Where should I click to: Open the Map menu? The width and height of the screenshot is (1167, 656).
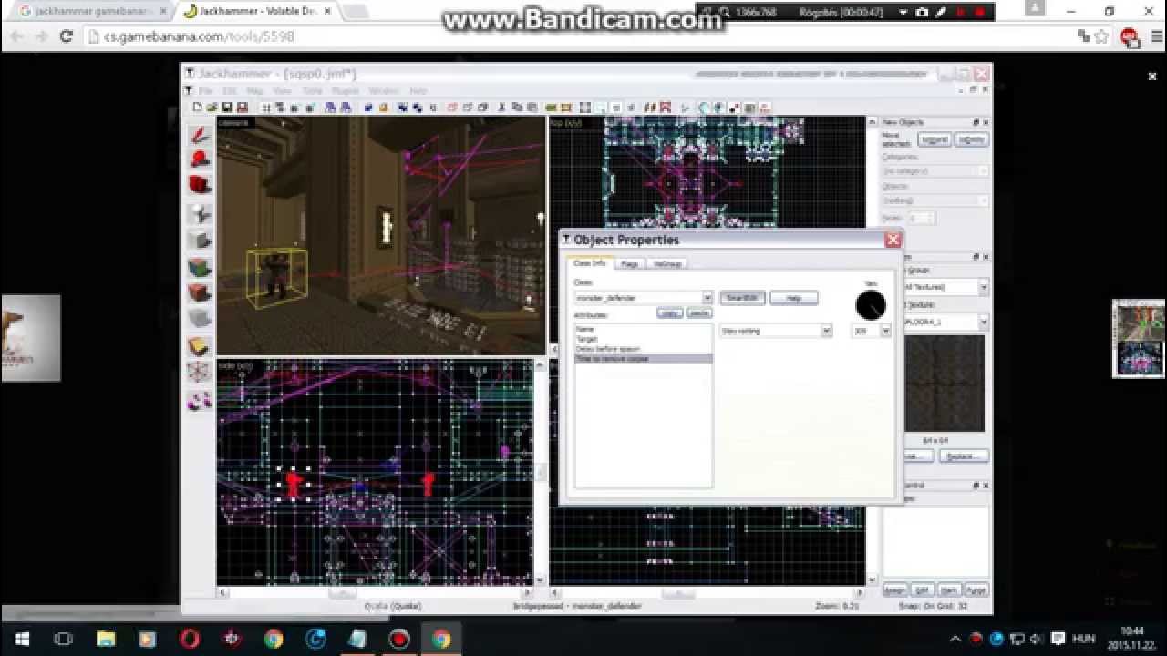click(x=255, y=91)
